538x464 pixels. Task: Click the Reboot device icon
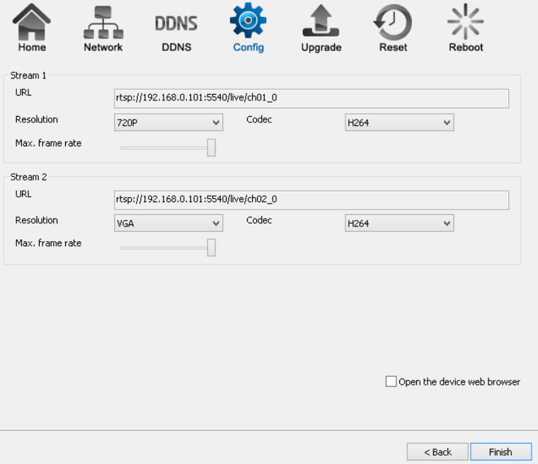click(466, 28)
